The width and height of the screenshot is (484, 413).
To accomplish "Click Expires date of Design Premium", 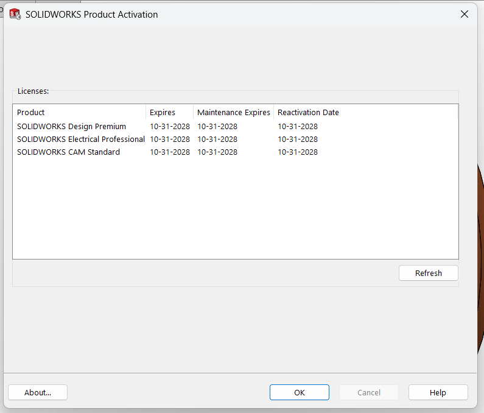I will tap(170, 127).
